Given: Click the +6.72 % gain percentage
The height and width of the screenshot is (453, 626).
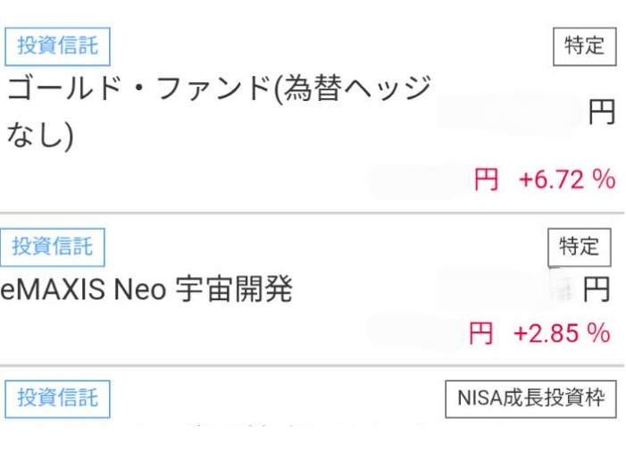Looking at the screenshot, I should click(x=567, y=180).
